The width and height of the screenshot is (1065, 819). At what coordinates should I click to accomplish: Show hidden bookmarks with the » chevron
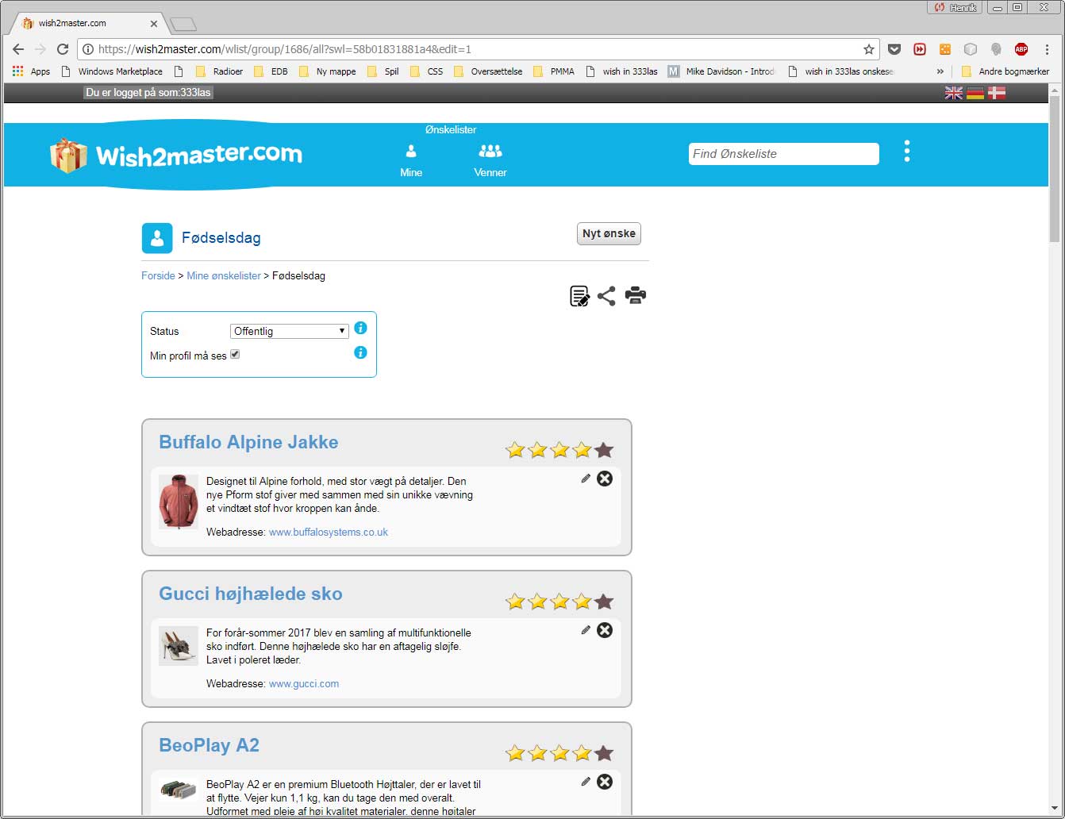click(940, 71)
